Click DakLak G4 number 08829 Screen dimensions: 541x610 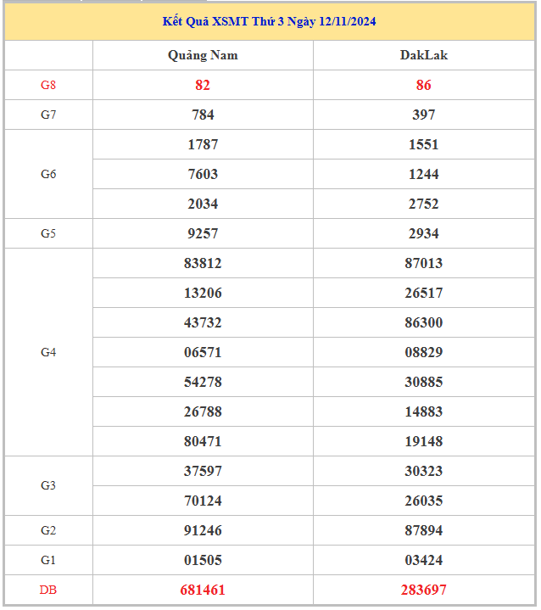pyautogui.click(x=423, y=352)
